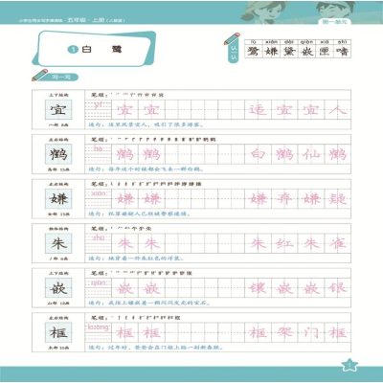Click the pink 门 in the word 门框
The image size is (383, 383).
click(311, 333)
